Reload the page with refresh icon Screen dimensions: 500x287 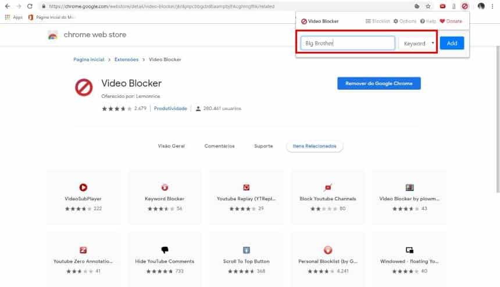point(30,6)
